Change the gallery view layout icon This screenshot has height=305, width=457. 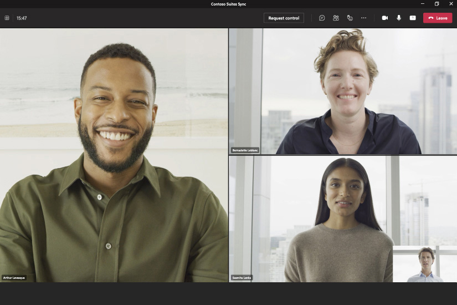click(7, 18)
